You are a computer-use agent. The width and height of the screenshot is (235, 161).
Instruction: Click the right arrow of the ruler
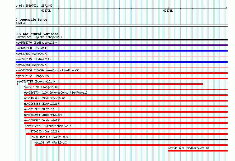click(227, 8)
